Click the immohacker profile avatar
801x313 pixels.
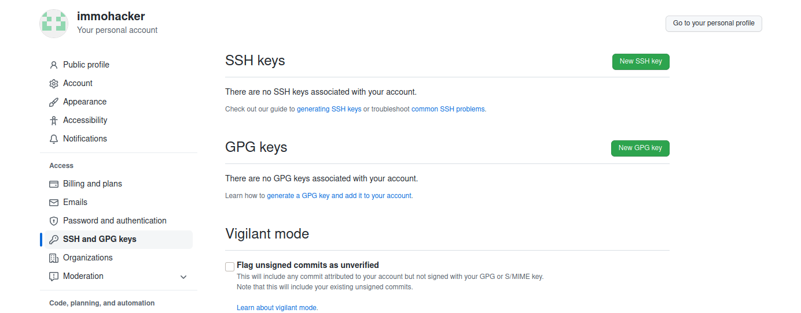coord(54,24)
